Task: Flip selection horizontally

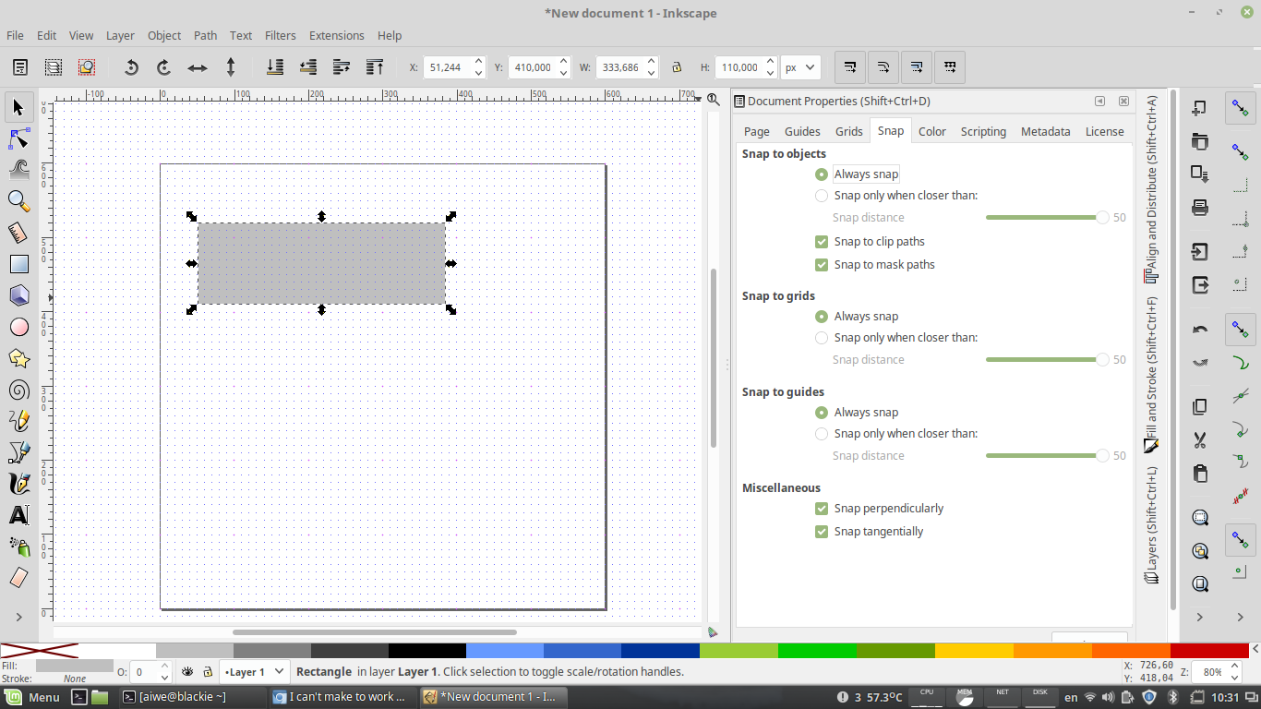Action: tap(198, 67)
